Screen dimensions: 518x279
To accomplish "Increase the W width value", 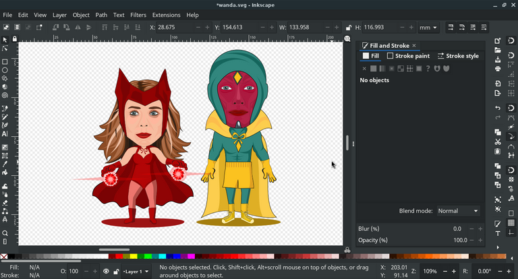I will [337, 28].
